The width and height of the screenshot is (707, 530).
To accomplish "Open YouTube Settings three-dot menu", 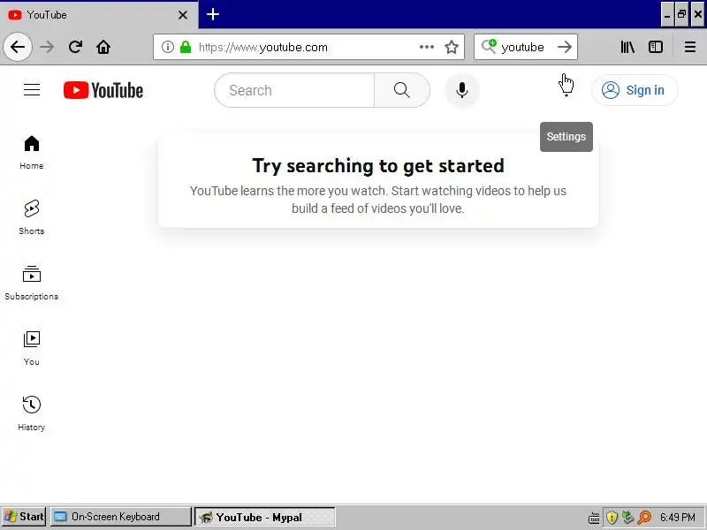I will (566, 90).
